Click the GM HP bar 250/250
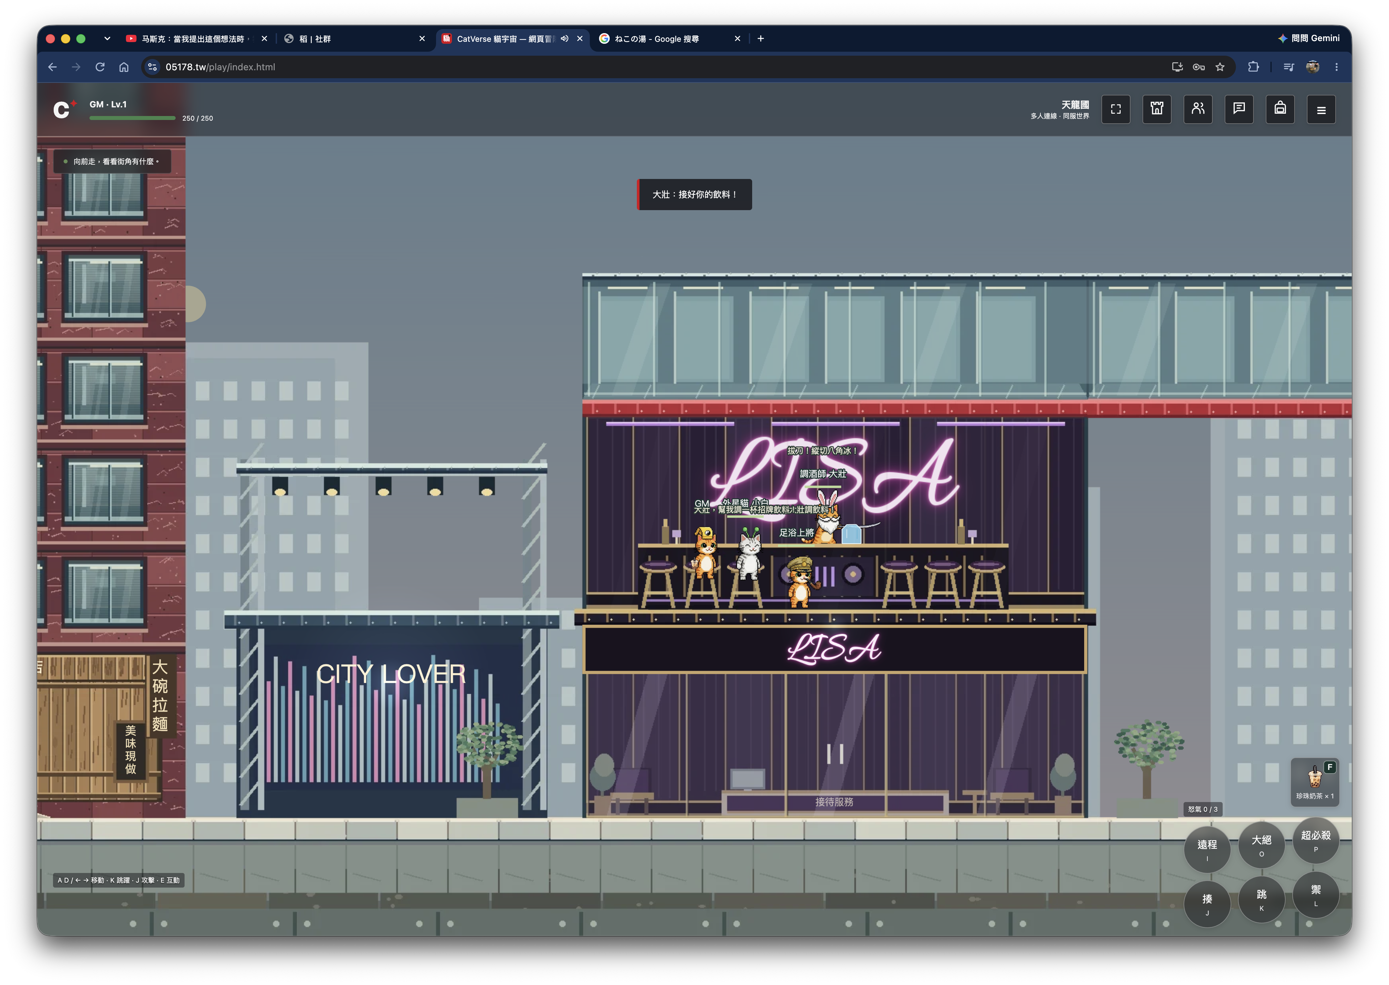The image size is (1389, 985). pyautogui.click(x=132, y=118)
